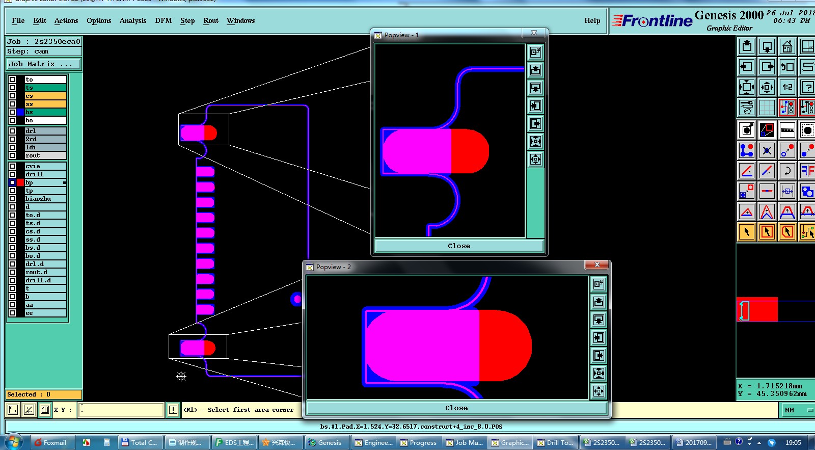The height and width of the screenshot is (450, 815).
Task: Click the layer contrast red-blue squares icon
Action: pyautogui.click(x=767, y=130)
